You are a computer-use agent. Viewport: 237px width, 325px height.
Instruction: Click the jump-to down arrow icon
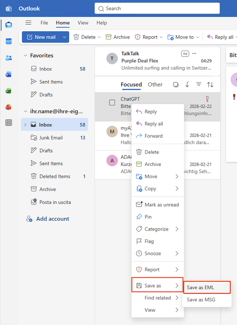[x=187, y=84]
